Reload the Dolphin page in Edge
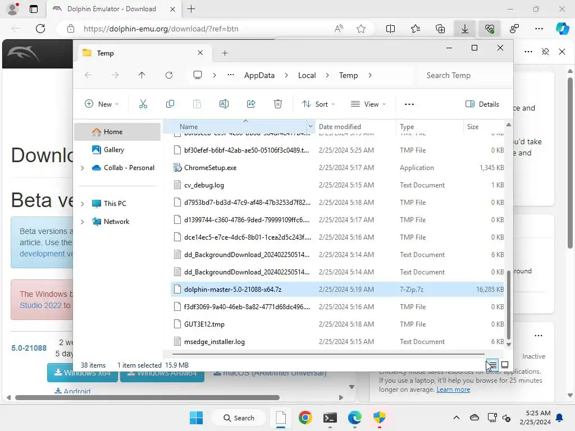This screenshot has width=575, height=431. point(40,29)
